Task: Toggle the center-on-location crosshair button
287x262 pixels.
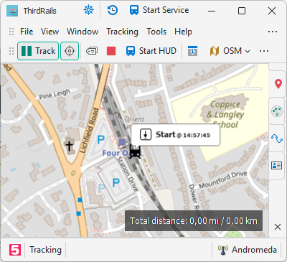Action: 70,51
